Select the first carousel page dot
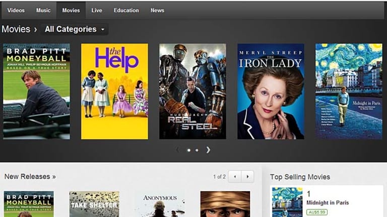 pos(189,150)
